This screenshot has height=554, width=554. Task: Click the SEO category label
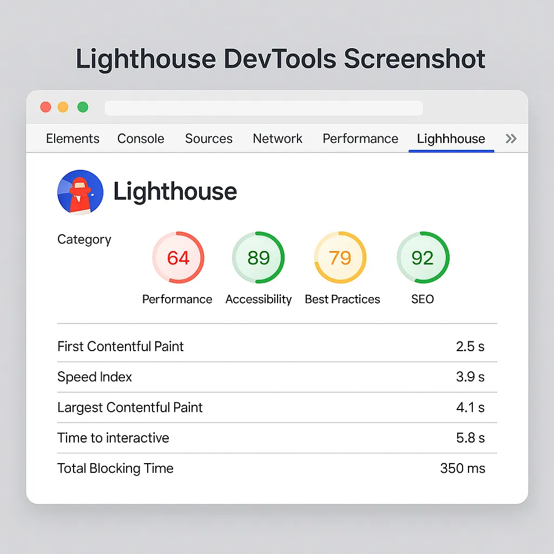(x=423, y=299)
